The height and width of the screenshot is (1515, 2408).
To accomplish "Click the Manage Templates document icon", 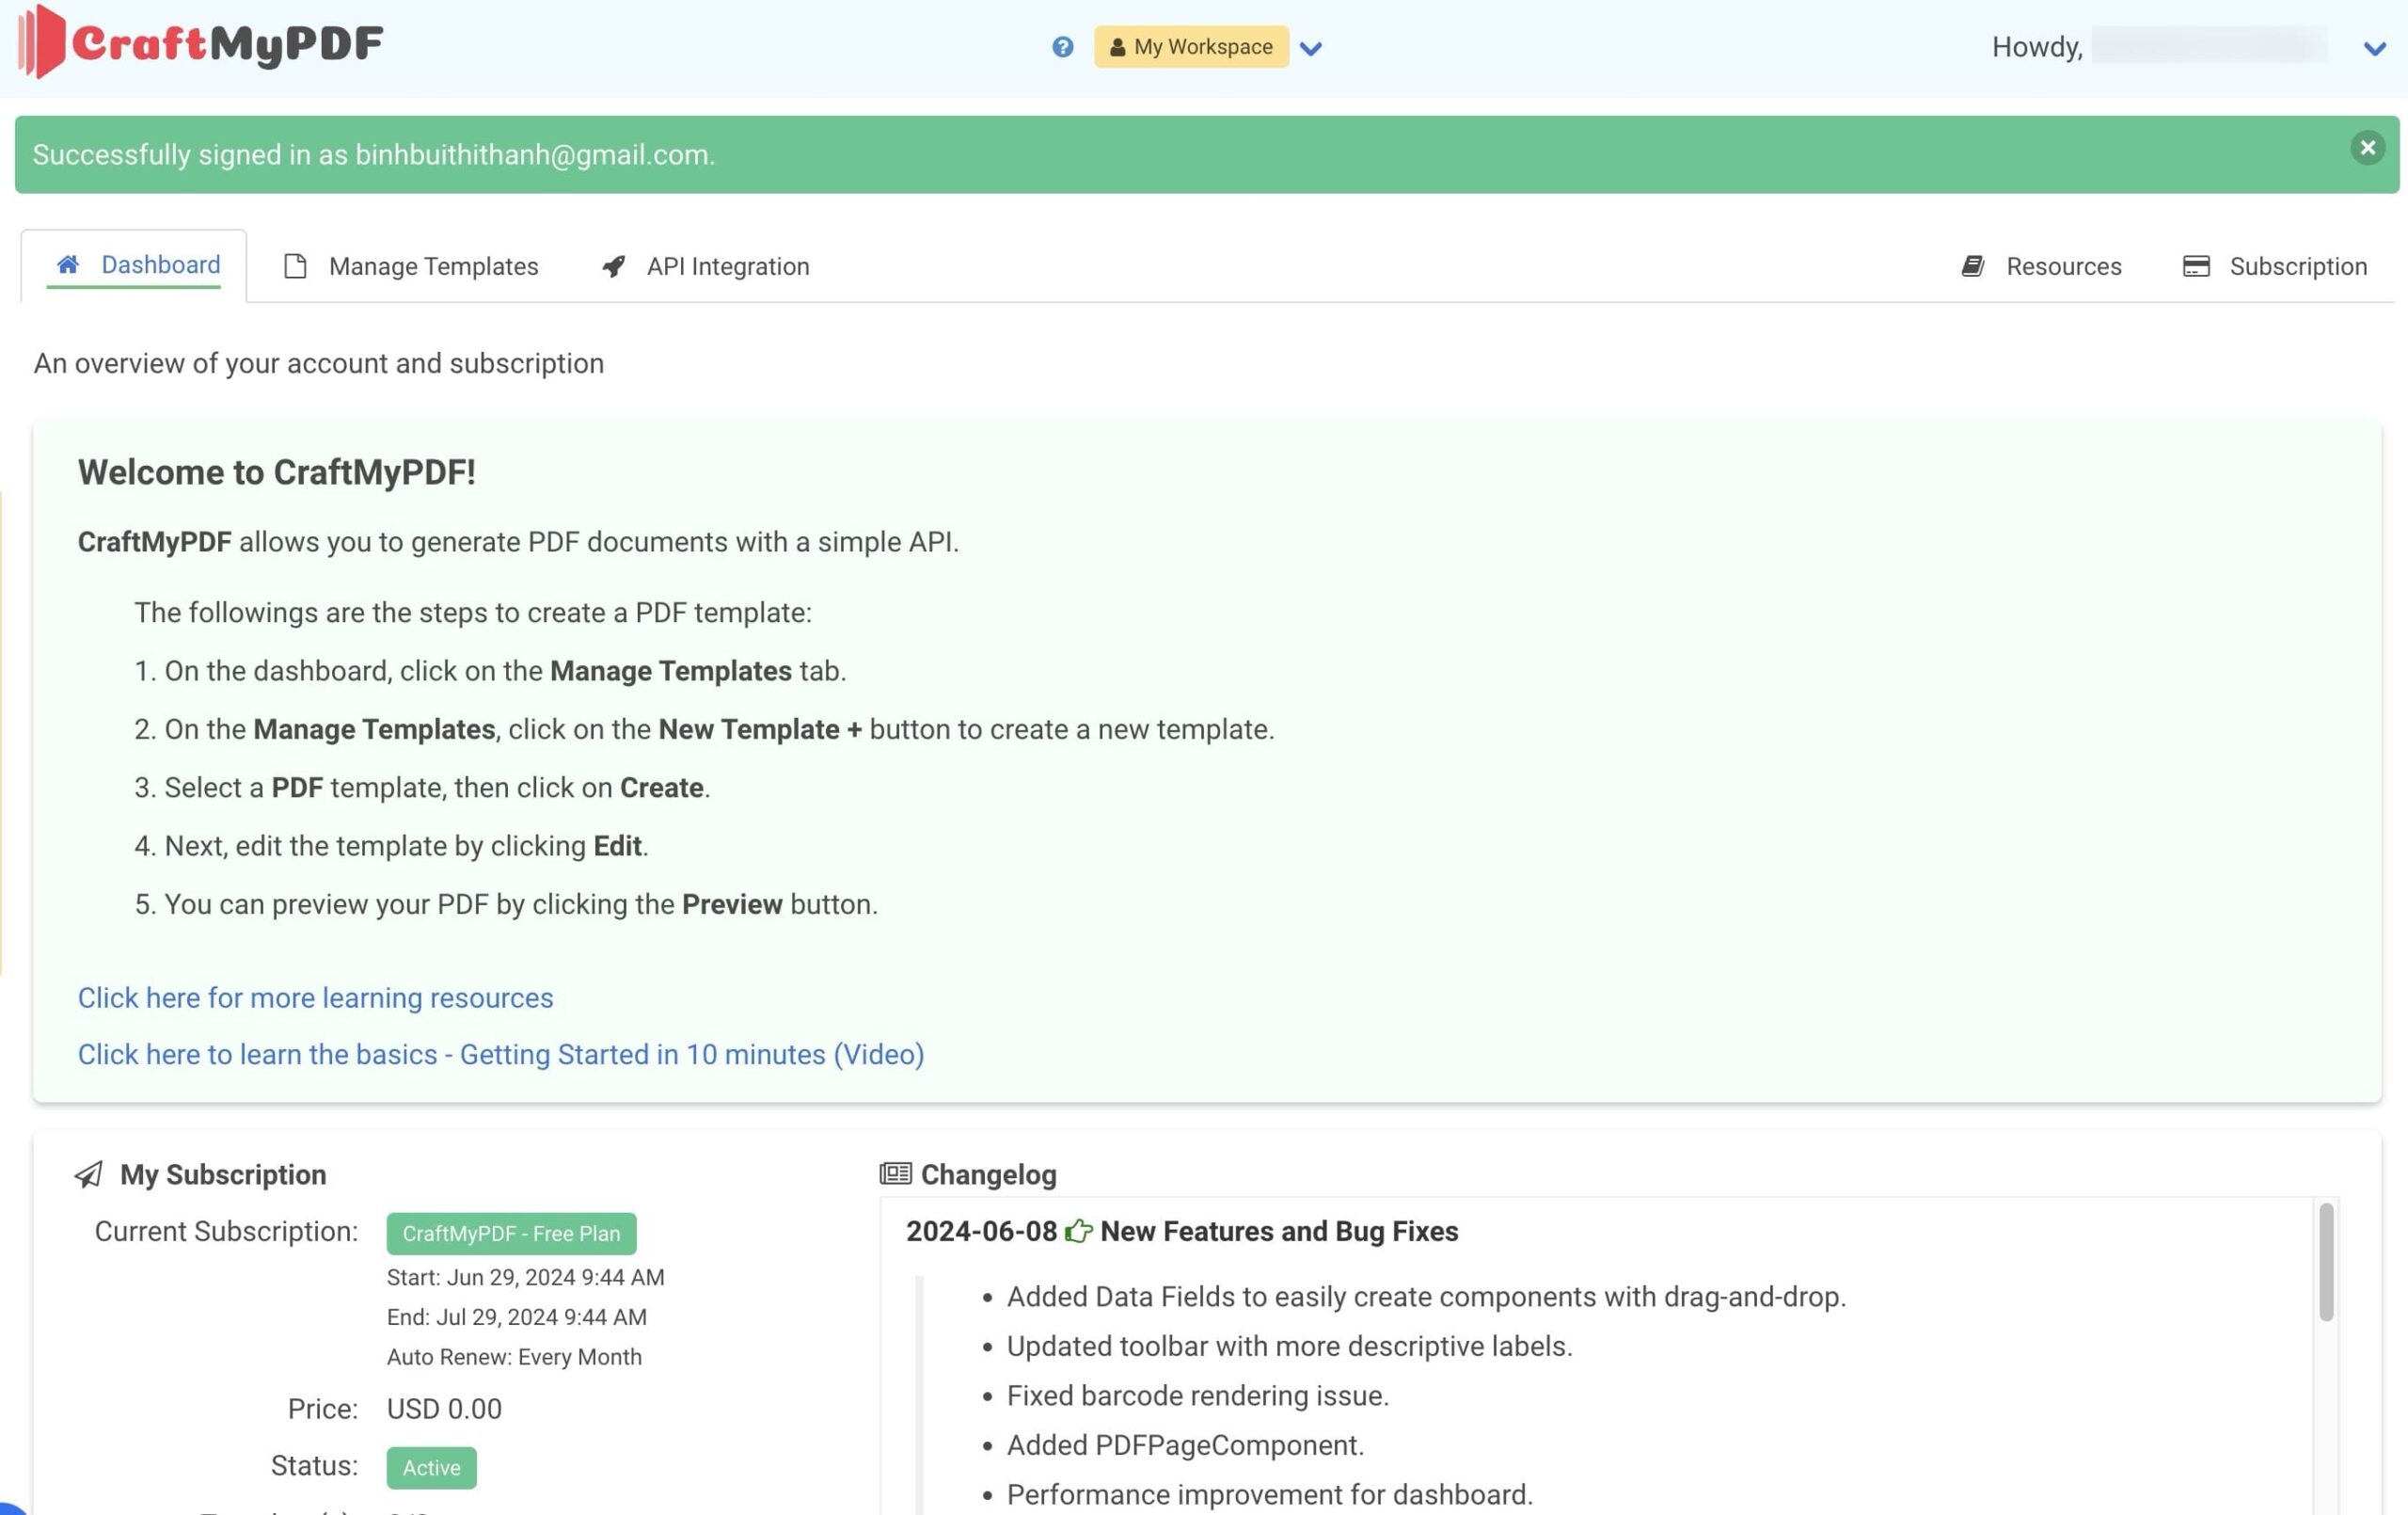I will [x=295, y=266].
